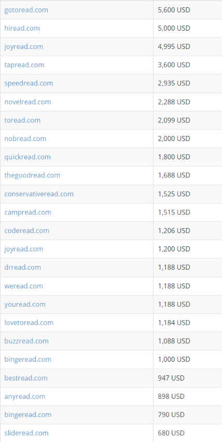Click the lovetoread.com domain
This screenshot has width=222, height=442.
point(29,322)
